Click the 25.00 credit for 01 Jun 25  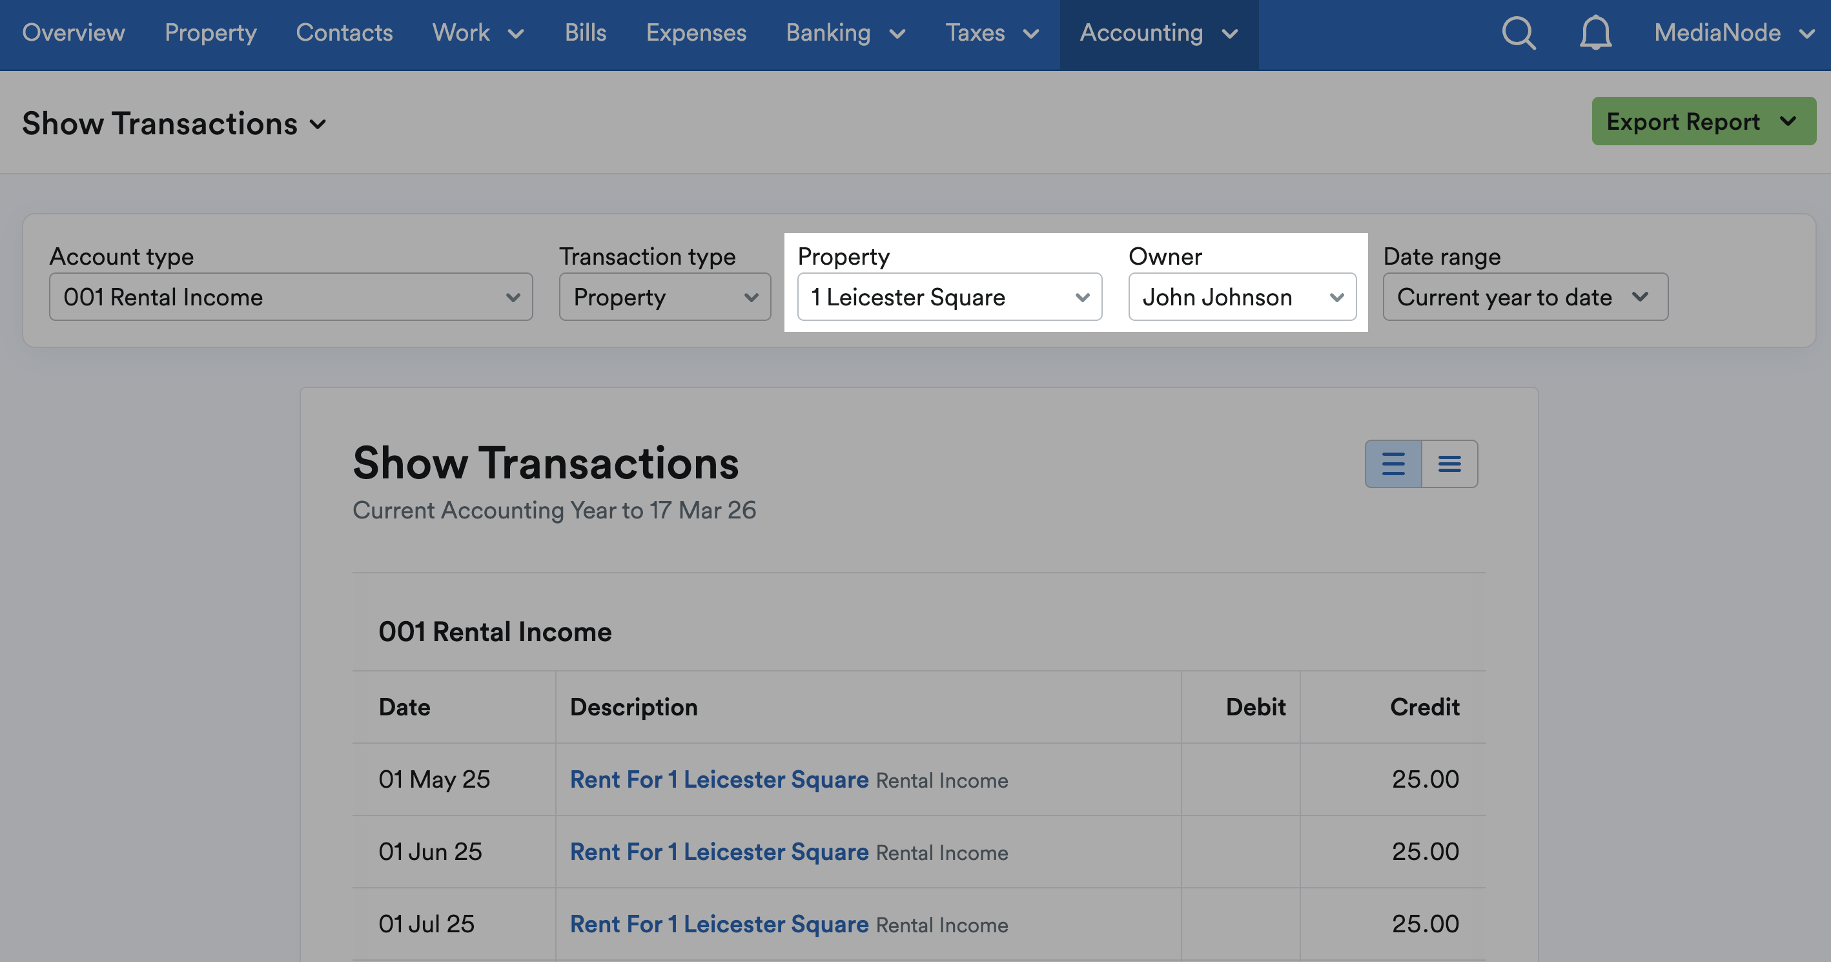1425,852
